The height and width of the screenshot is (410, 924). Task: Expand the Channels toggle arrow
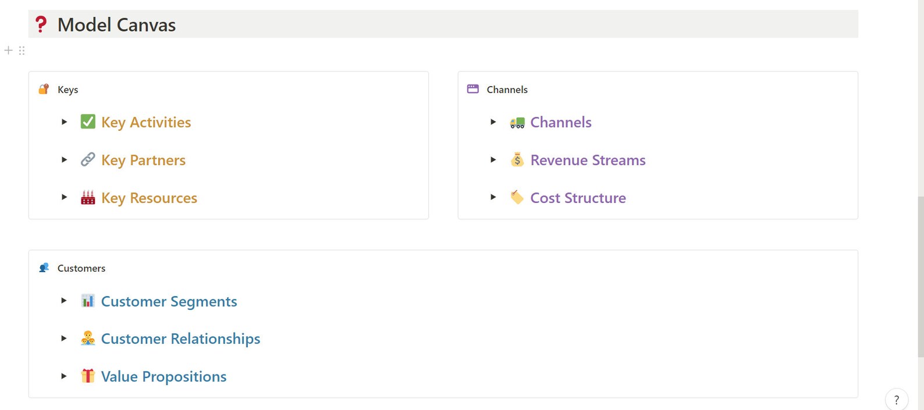[493, 122]
